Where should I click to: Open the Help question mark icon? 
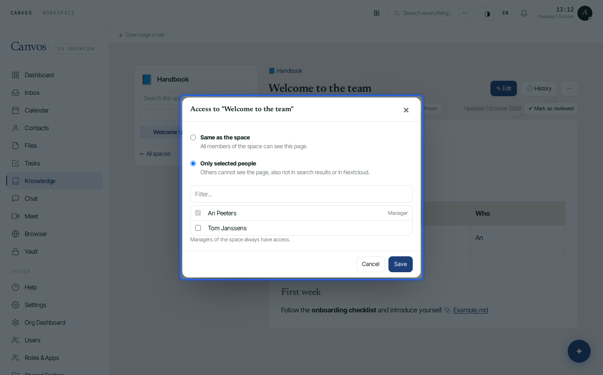[15, 287]
